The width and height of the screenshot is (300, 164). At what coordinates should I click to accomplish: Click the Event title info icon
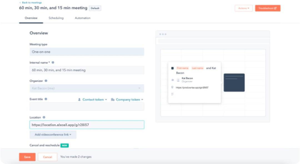click(x=46, y=99)
